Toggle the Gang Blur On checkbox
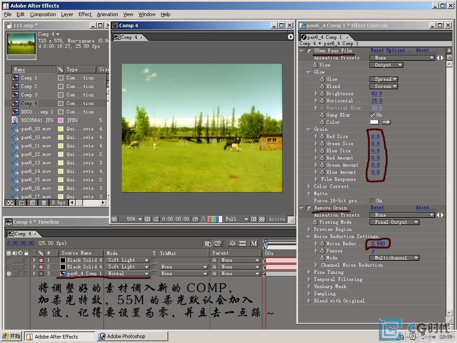 (372, 115)
